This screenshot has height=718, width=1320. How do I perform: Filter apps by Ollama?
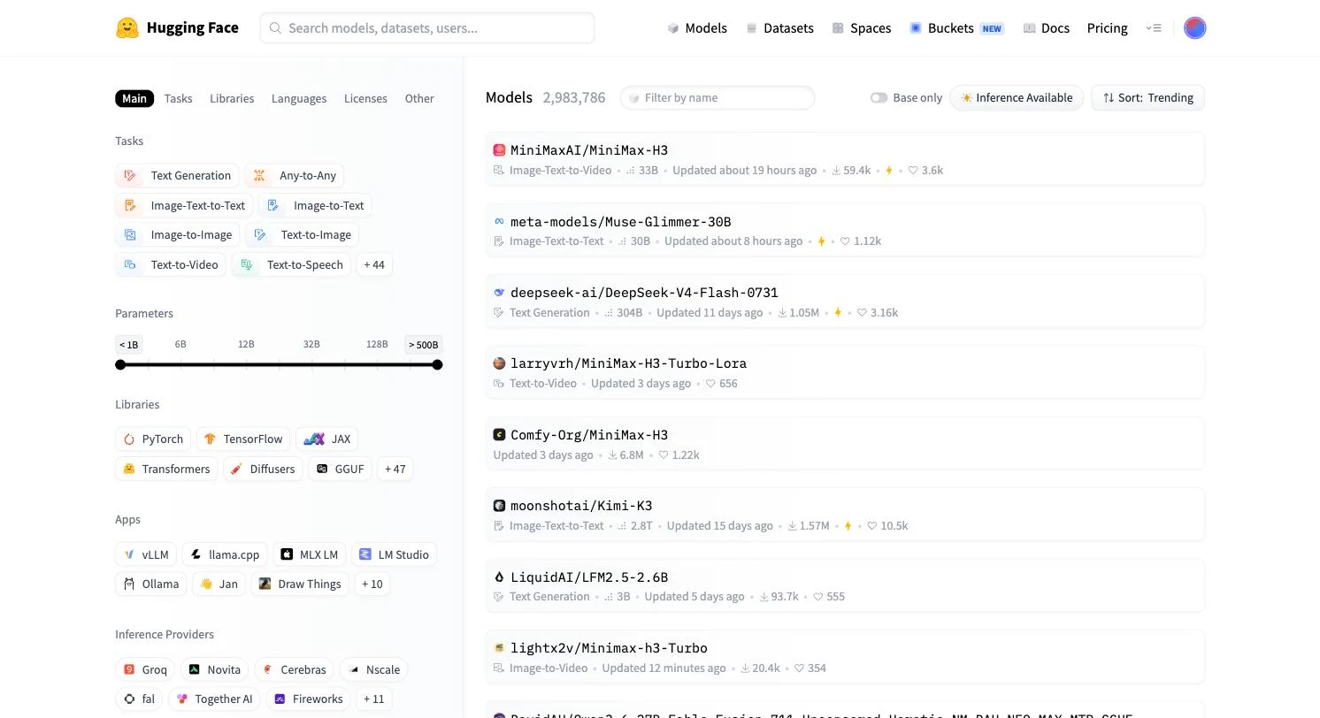coord(151,584)
